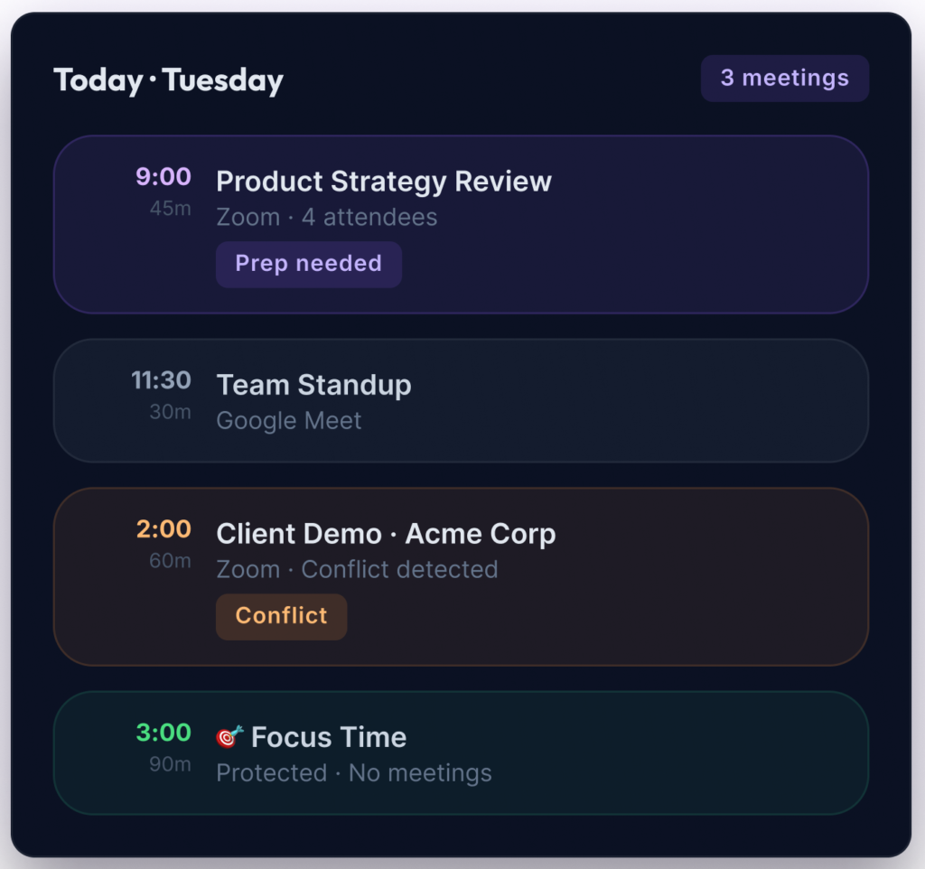Click the 45m duration label
This screenshot has height=869, width=925.
click(170, 209)
